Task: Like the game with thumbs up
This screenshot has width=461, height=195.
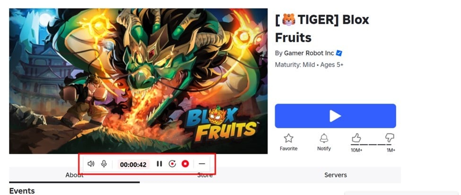Action: [356, 138]
